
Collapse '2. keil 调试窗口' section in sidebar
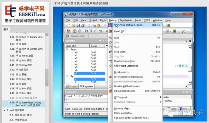click(5, 111)
